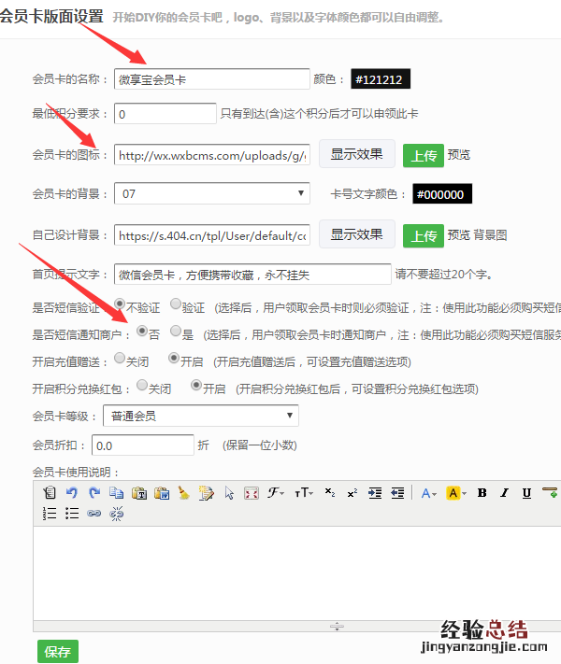Open the 会员卡的背景 dropdown showing 07
Image resolution: width=561 pixels, height=664 pixels.
(x=212, y=193)
